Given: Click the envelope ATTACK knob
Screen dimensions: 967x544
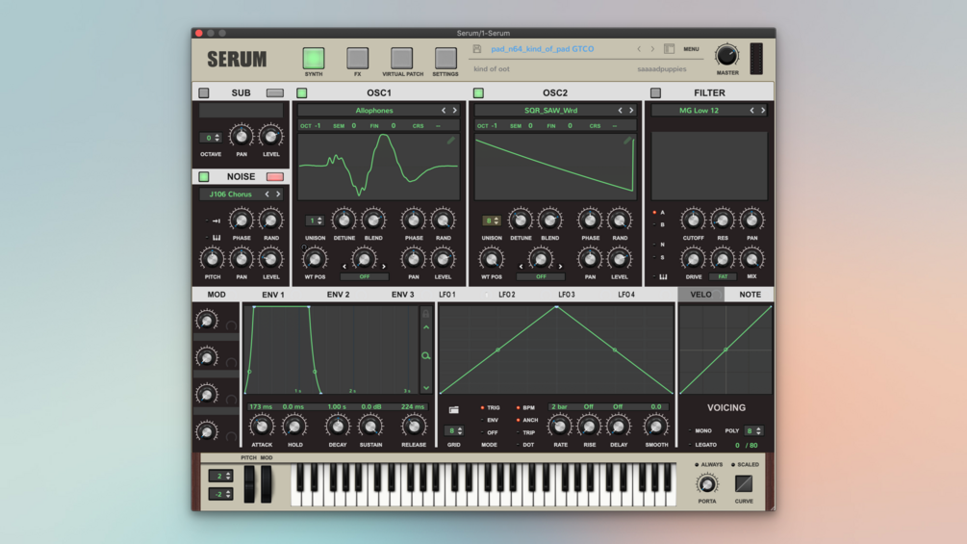Looking at the screenshot, I should (262, 427).
